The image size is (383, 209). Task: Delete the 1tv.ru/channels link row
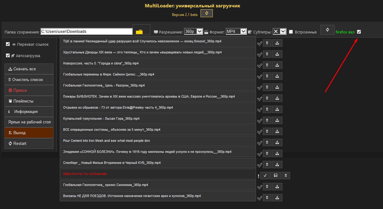pos(286,176)
